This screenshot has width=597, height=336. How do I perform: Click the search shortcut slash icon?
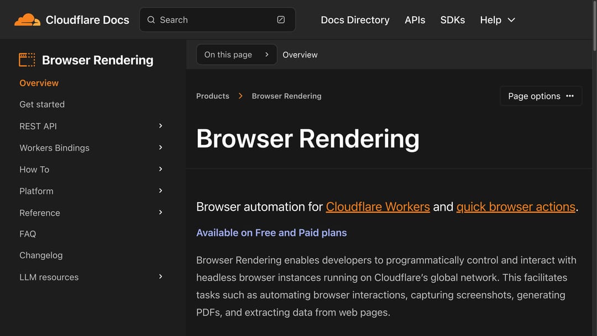point(281,20)
